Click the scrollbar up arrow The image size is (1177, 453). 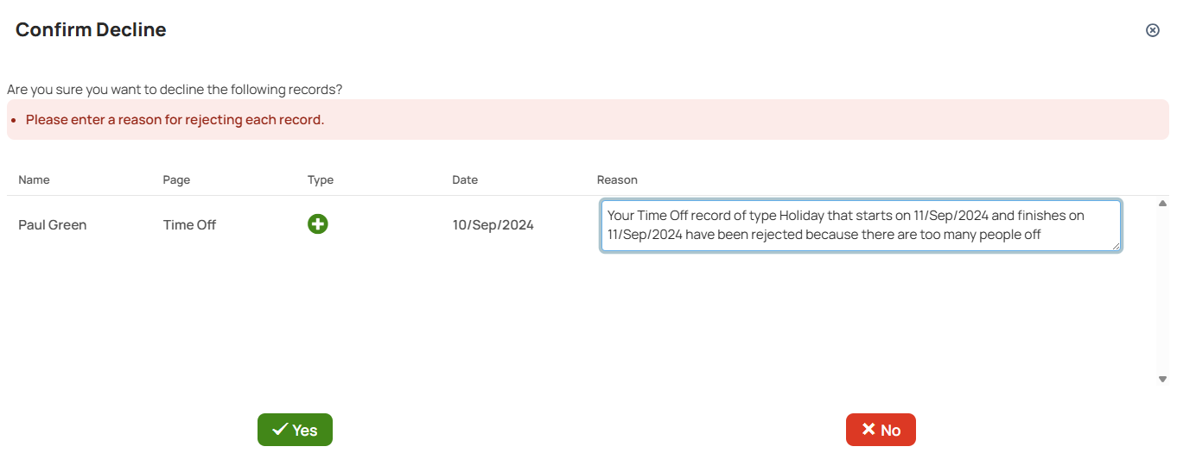coord(1162,204)
